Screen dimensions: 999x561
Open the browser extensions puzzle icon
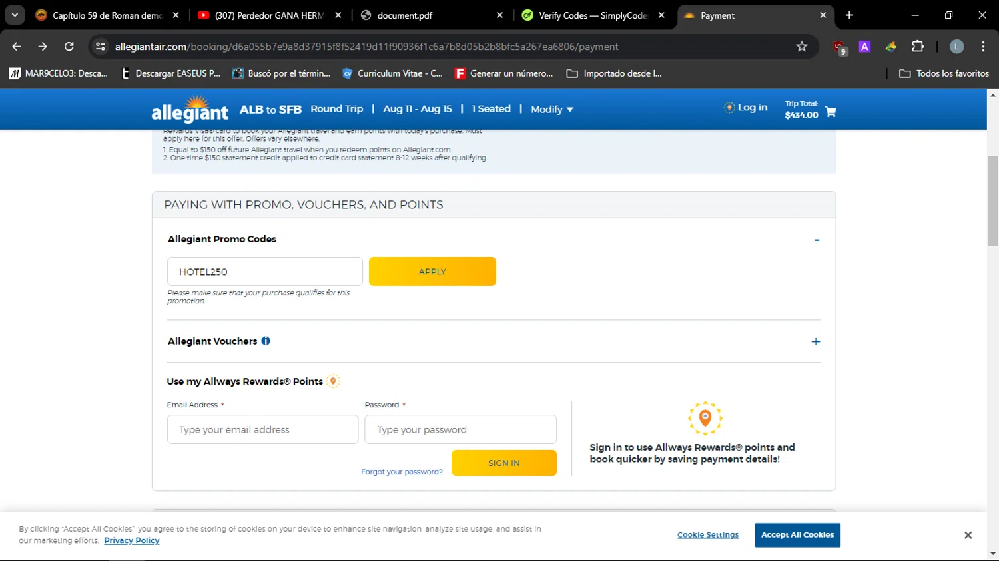click(918, 47)
